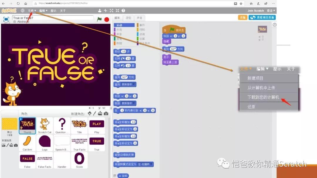Paint a new backdrop icon
The image size is (317, 178).
(x=7, y=145)
